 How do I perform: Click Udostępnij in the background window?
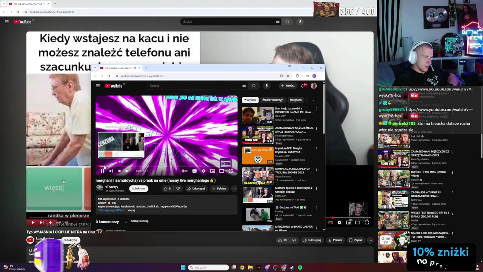312,240
